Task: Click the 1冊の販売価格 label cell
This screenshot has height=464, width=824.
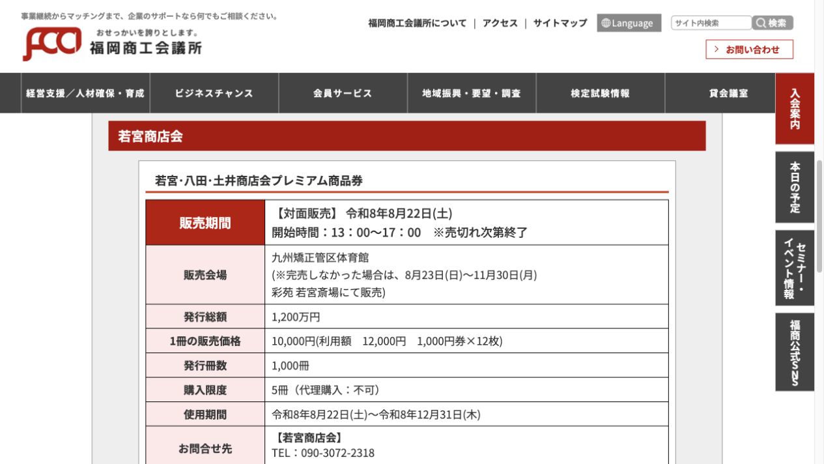Action: click(x=205, y=341)
